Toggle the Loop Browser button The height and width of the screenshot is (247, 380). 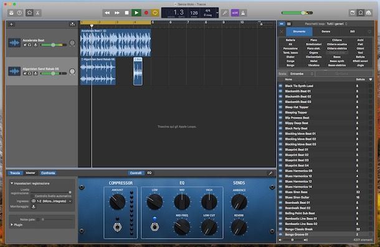361,12
